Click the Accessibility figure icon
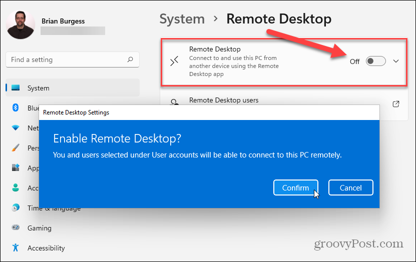Image resolution: width=416 pixels, height=262 pixels. [16, 248]
